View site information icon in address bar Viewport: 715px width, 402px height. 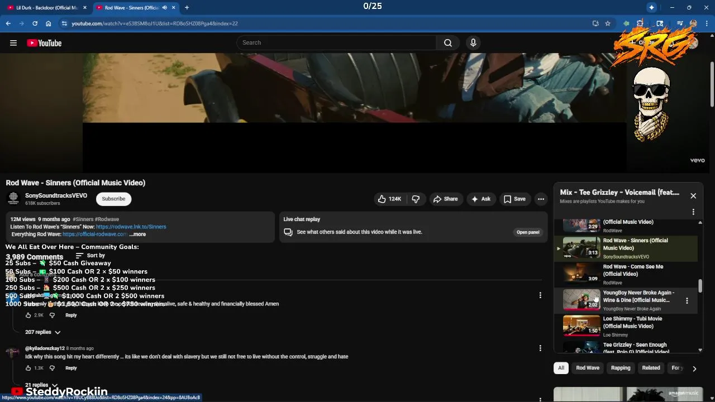64,23
